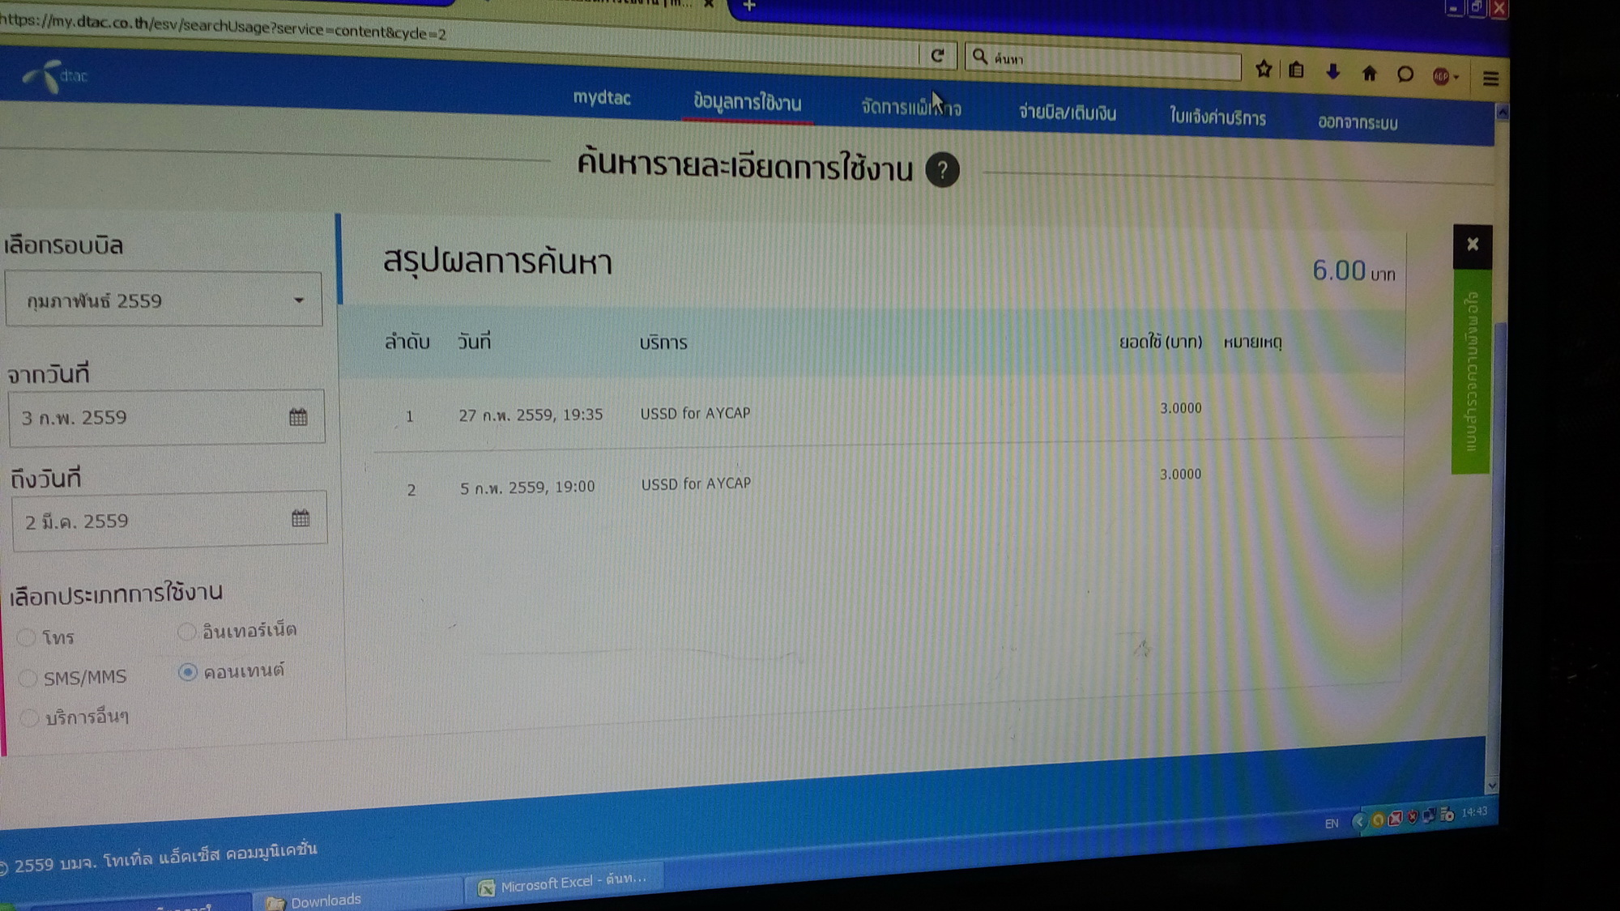Select the SMS/MMS radio button
Screen dimensions: 1620x911
click(28, 678)
